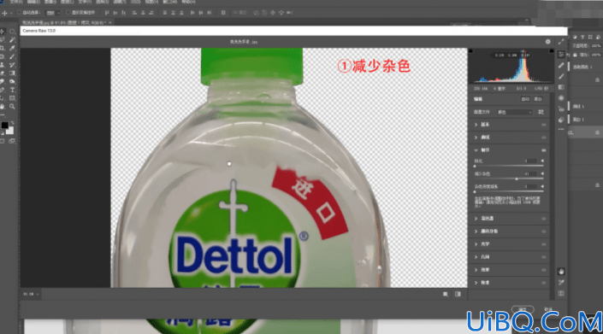Select Camera Raw Red Eye tool
Image resolution: width=603 pixels, height=334 pixels.
coord(561,109)
